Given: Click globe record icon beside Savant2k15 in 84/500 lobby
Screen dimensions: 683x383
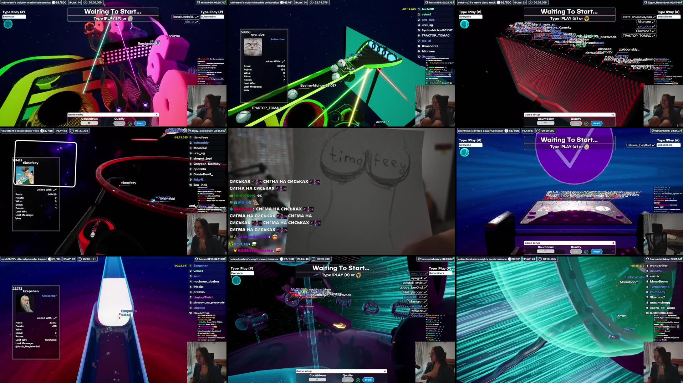Looking at the screenshot, I should (x=653, y=131).
